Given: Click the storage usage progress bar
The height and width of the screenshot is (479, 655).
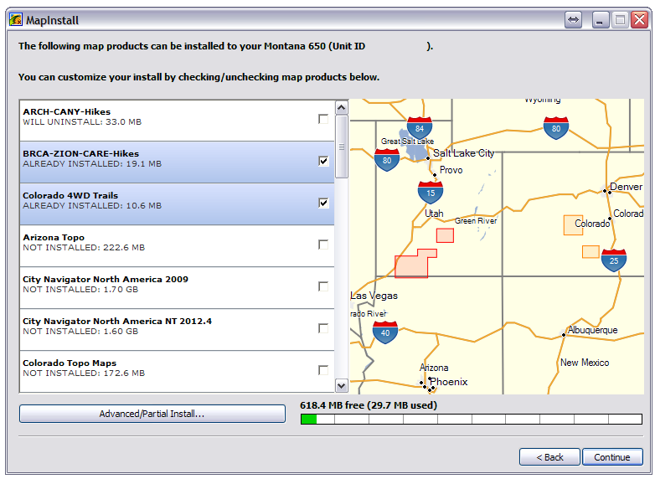Looking at the screenshot, I should click(471, 419).
